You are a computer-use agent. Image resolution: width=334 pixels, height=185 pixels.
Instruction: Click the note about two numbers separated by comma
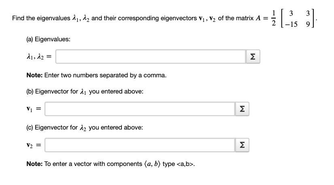tap(96, 75)
